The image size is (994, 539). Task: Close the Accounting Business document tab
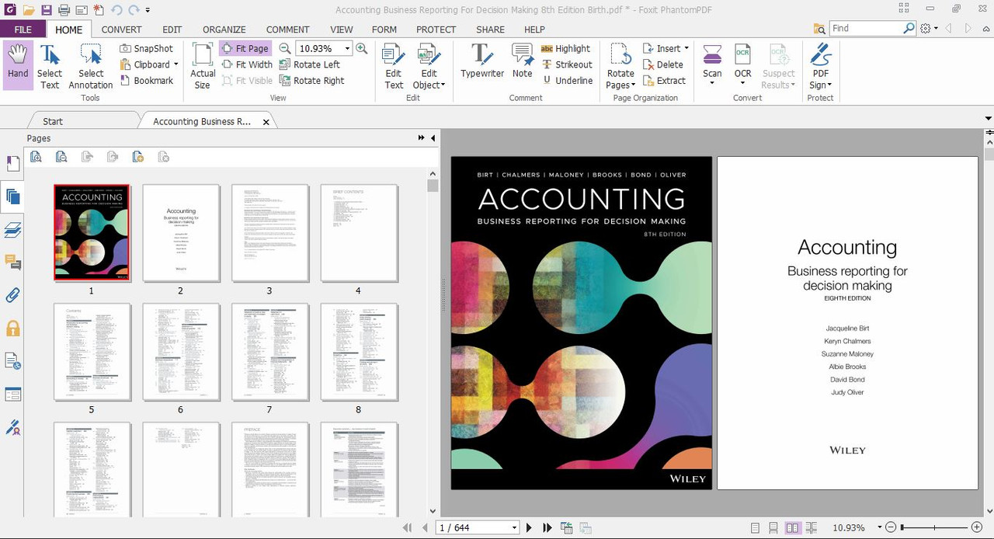tap(266, 122)
